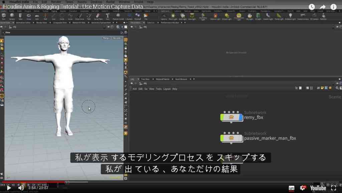Select the Circle shelf tool
The width and height of the screenshot is (342, 193).
click(62, 16)
